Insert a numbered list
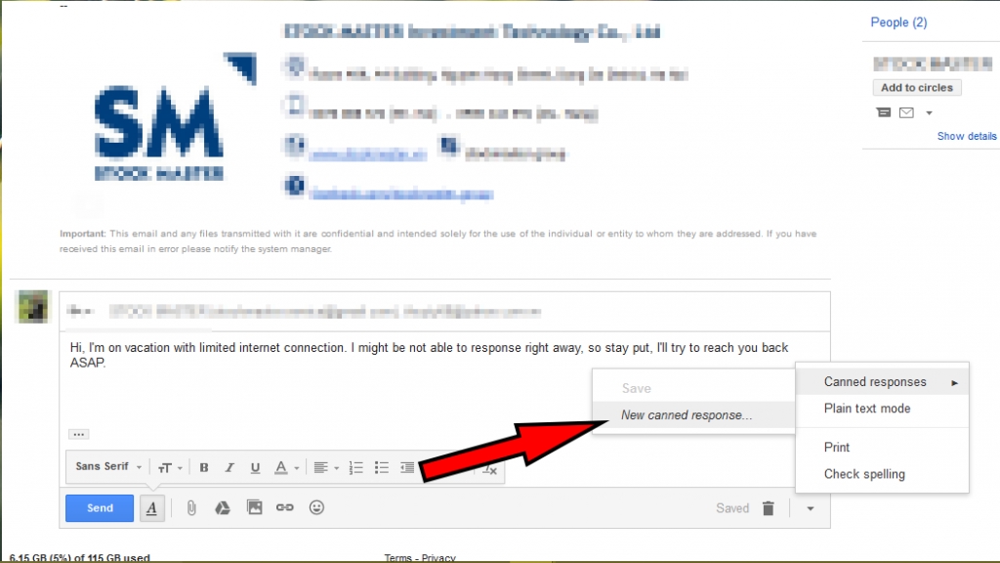 (355, 468)
